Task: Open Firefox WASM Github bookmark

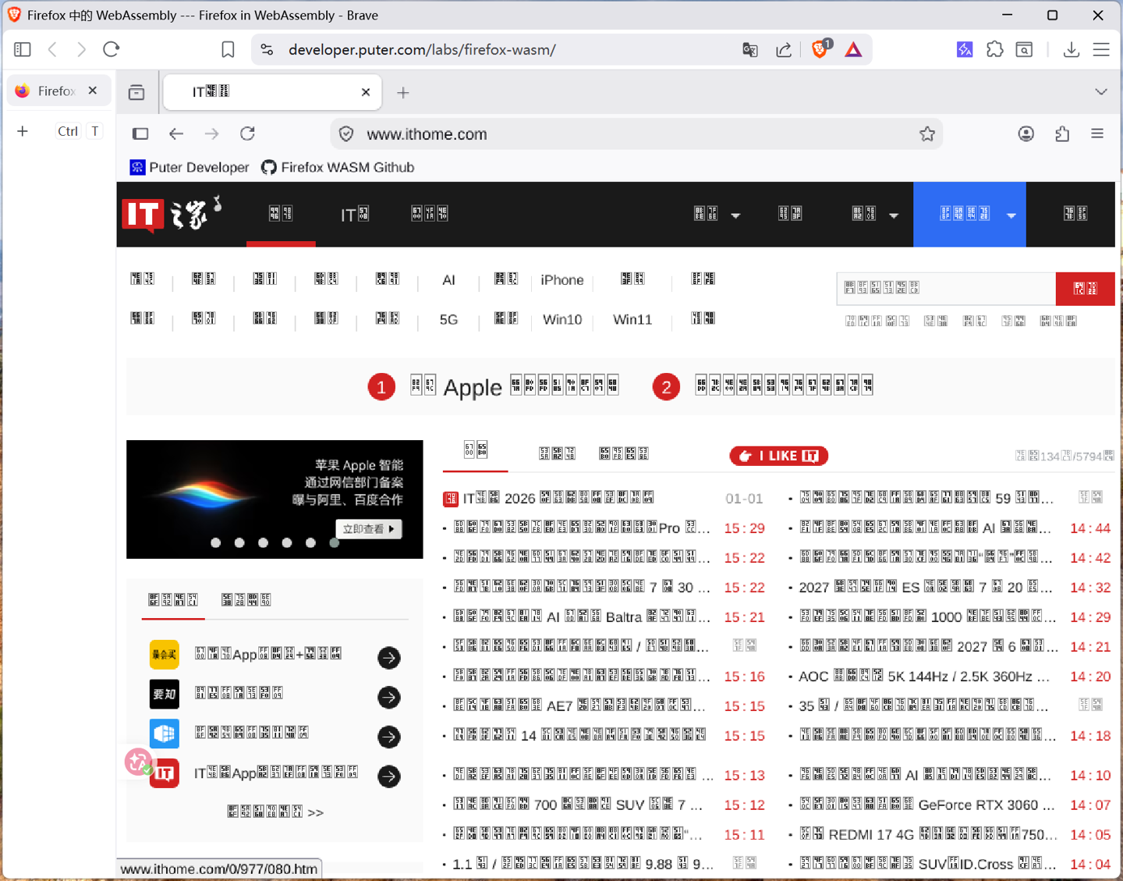Action: click(x=338, y=167)
